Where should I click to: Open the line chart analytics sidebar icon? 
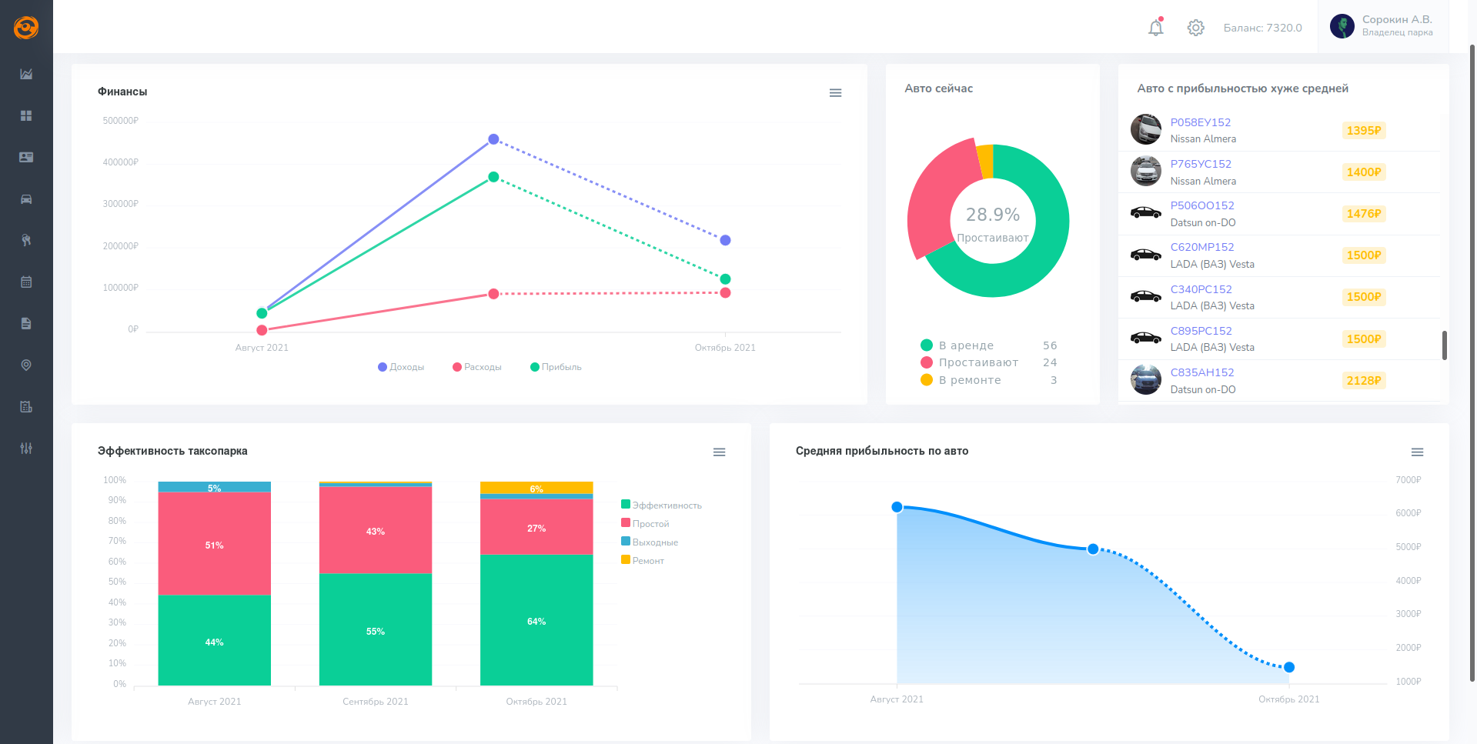pyautogui.click(x=26, y=74)
